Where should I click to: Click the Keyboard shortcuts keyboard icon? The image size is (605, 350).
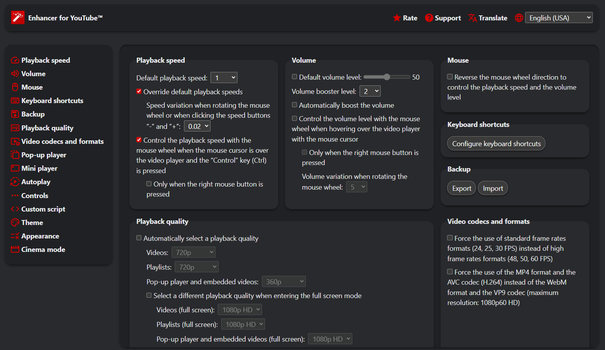(15, 101)
